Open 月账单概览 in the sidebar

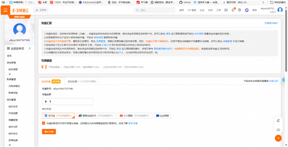[x=14, y=86]
